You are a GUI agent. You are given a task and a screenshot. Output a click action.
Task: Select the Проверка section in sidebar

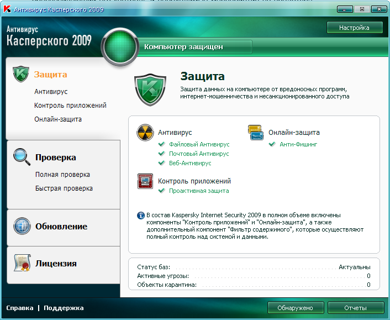56,158
